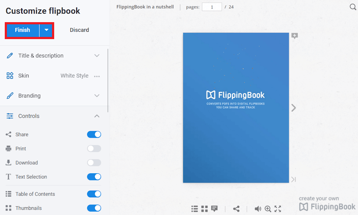Click the Finish button
The height and width of the screenshot is (215, 358).
[23, 30]
